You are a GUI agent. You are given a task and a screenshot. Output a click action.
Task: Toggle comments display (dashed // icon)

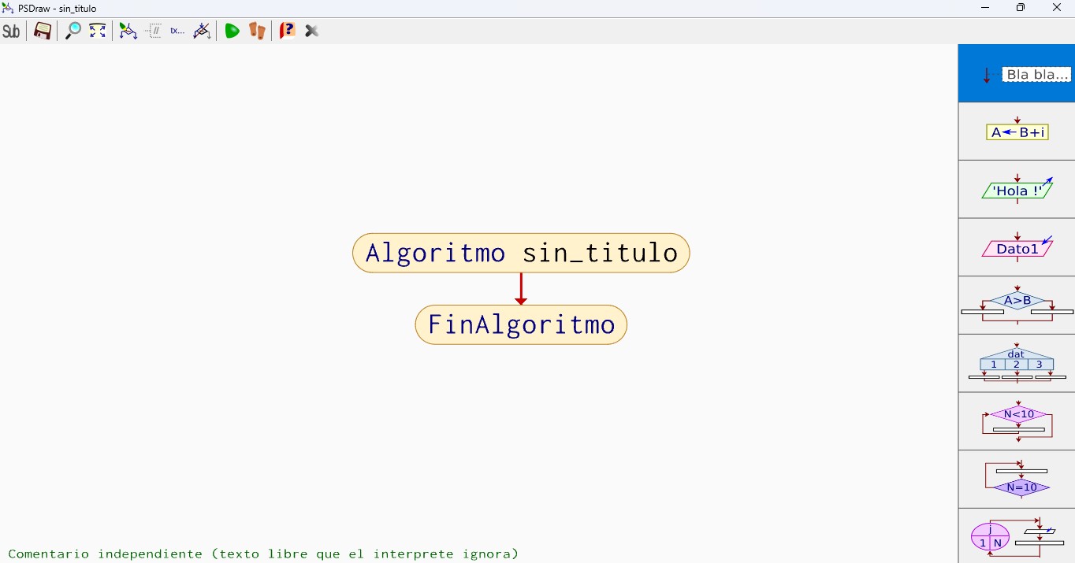click(x=154, y=31)
